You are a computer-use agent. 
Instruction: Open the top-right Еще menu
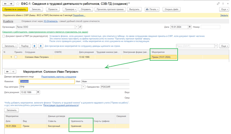tap(223, 9)
